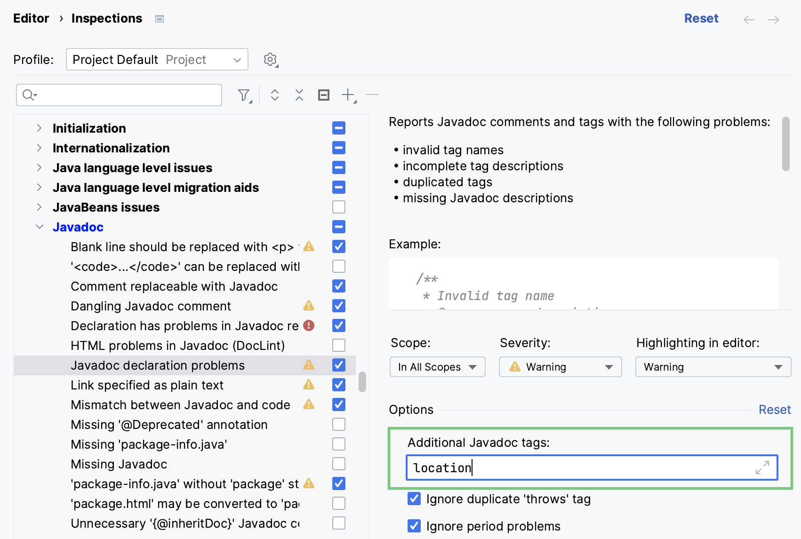Viewport: 801px width, 539px height.
Task: Open the filter options for inspections list
Action: [x=244, y=95]
